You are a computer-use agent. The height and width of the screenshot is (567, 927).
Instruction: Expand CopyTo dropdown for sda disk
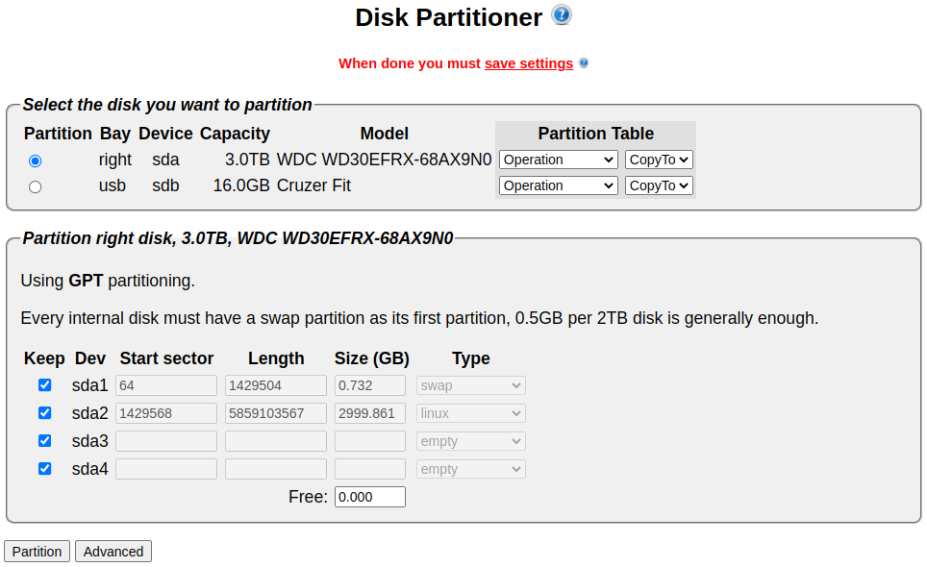(659, 160)
